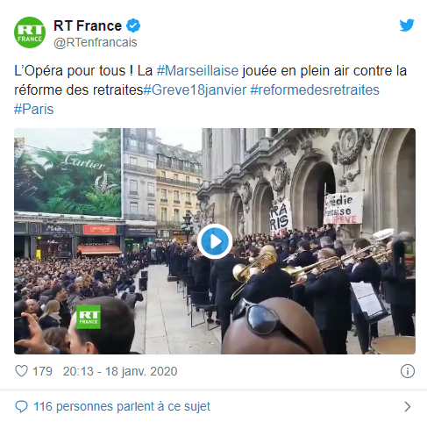Click the RT France watermark in the video
427x422 pixels.
(89, 318)
